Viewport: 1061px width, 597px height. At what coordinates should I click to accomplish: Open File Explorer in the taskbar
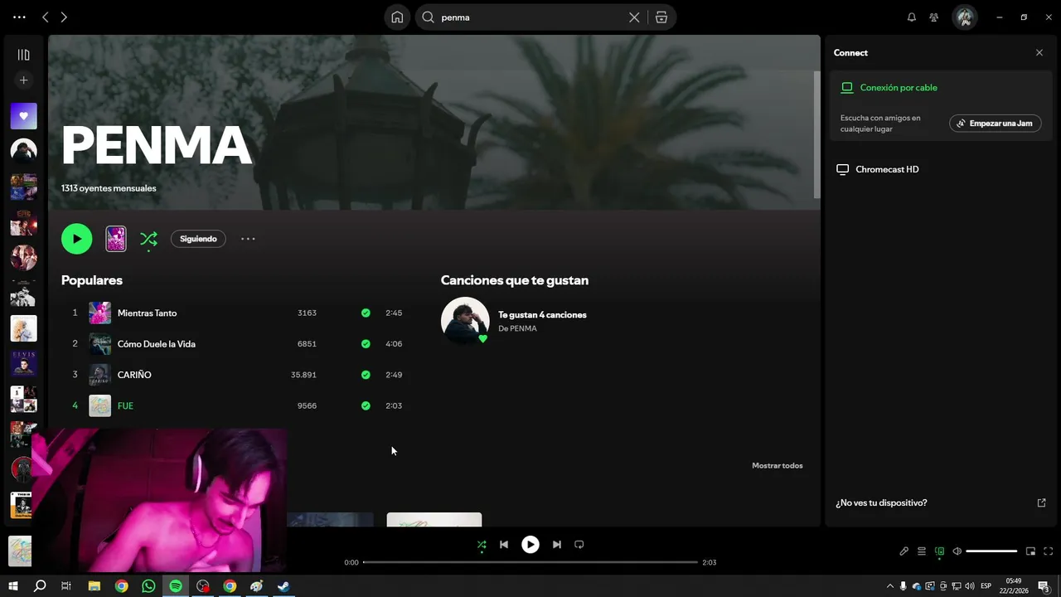click(94, 586)
